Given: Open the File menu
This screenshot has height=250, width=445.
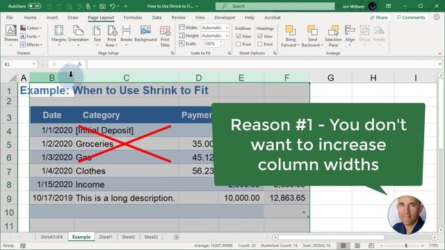Looking at the screenshot, I should [x=9, y=17].
